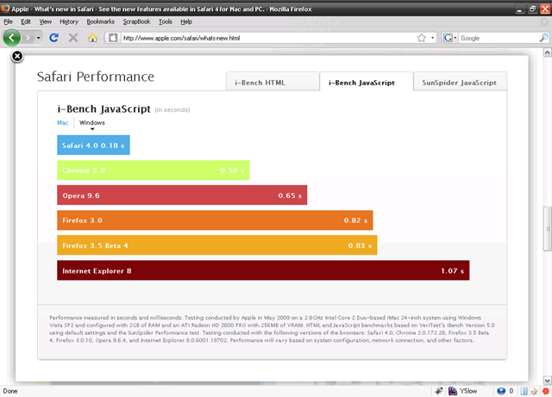This screenshot has height=397, width=552.
Task: Open the View menu
Action: coord(46,22)
